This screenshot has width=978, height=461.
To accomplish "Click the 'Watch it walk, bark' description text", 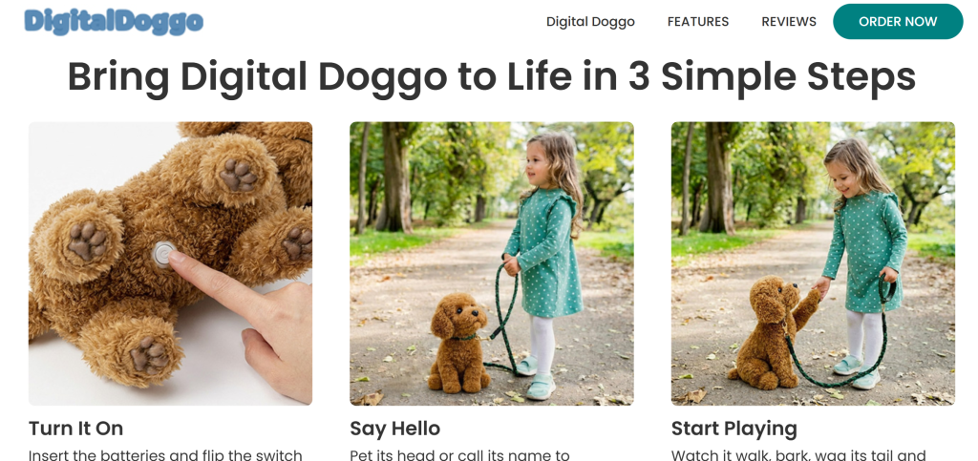I will 798,455.
